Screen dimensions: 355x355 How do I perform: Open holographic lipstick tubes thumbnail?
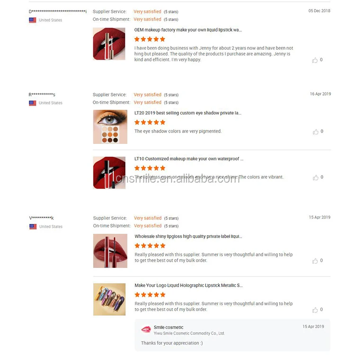point(109,300)
